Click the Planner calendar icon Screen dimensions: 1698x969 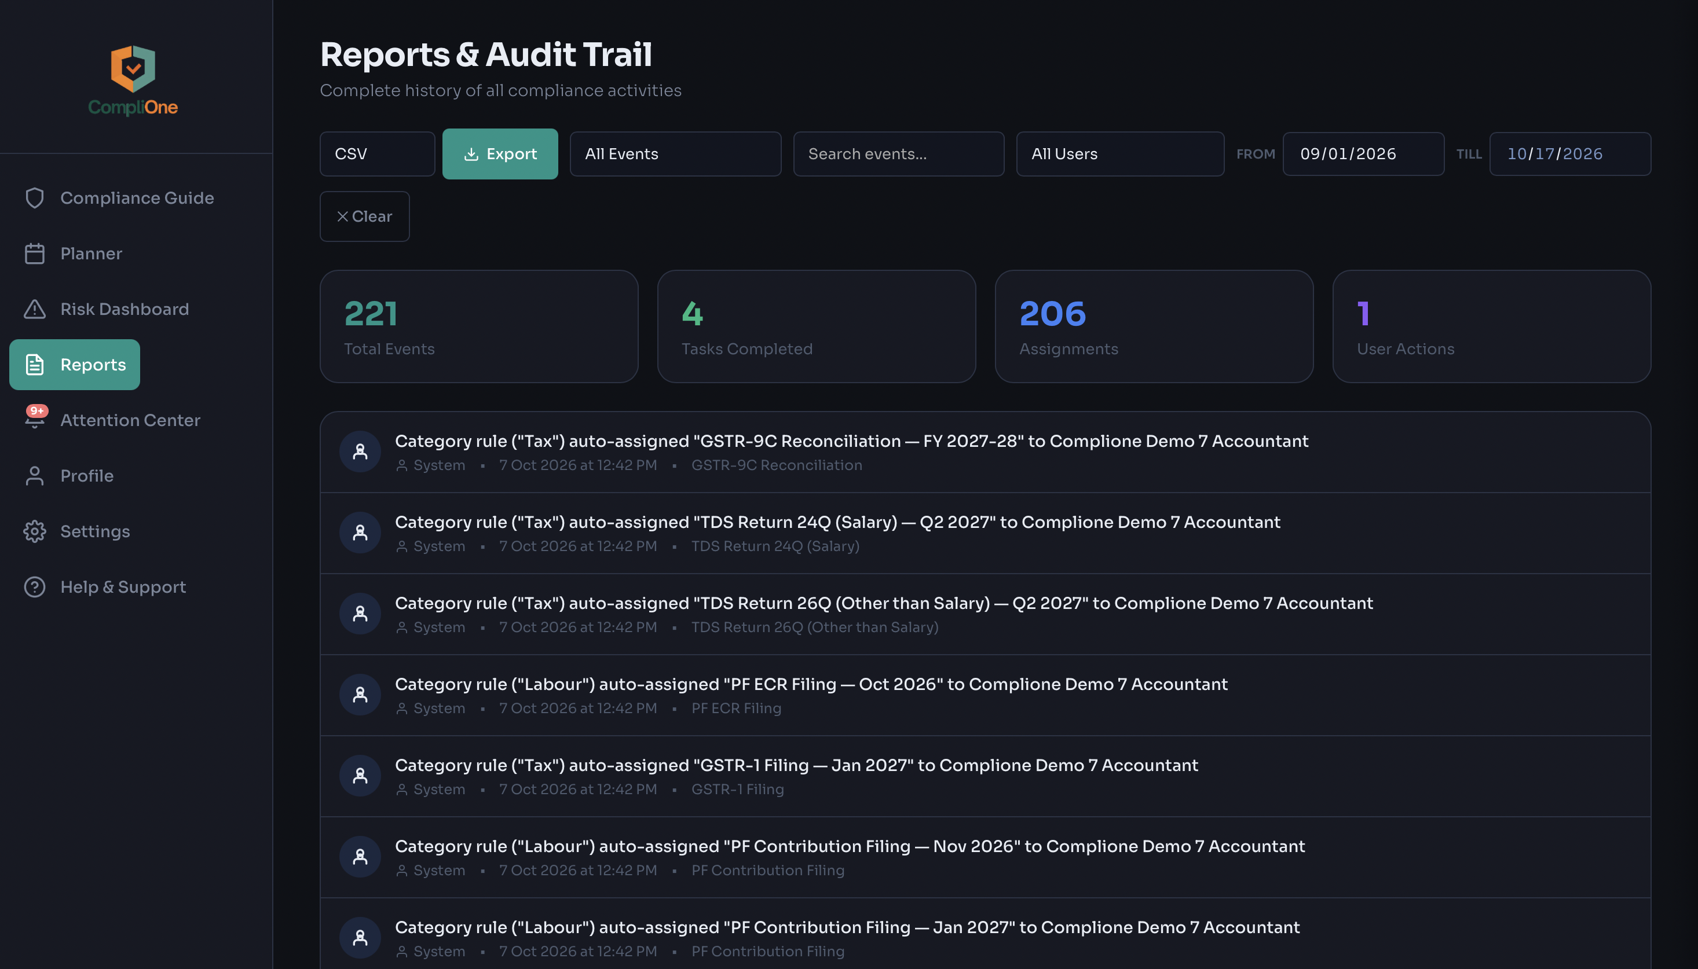(35, 254)
